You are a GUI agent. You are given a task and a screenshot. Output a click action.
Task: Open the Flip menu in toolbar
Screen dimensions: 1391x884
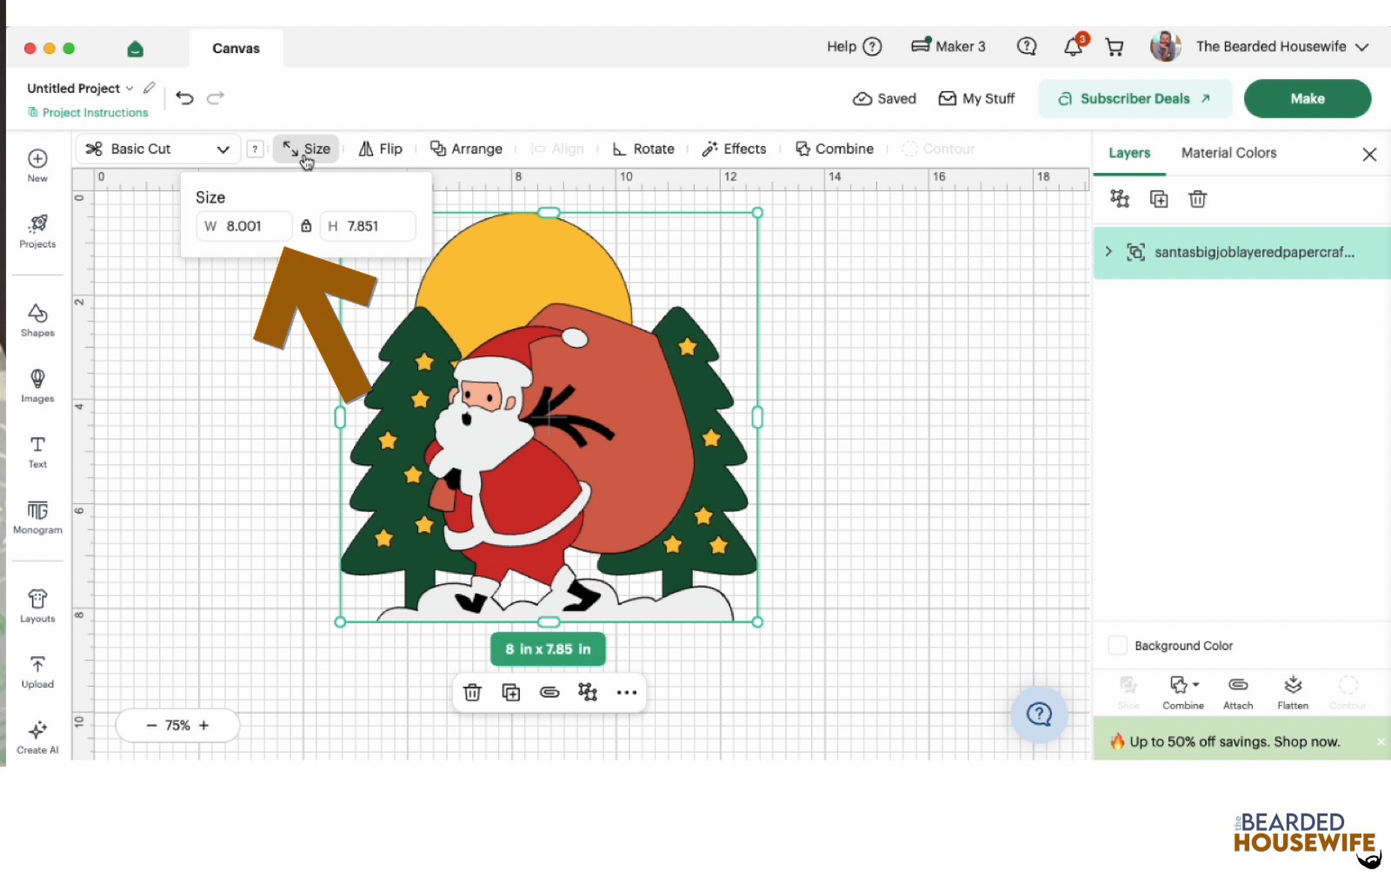tap(381, 149)
